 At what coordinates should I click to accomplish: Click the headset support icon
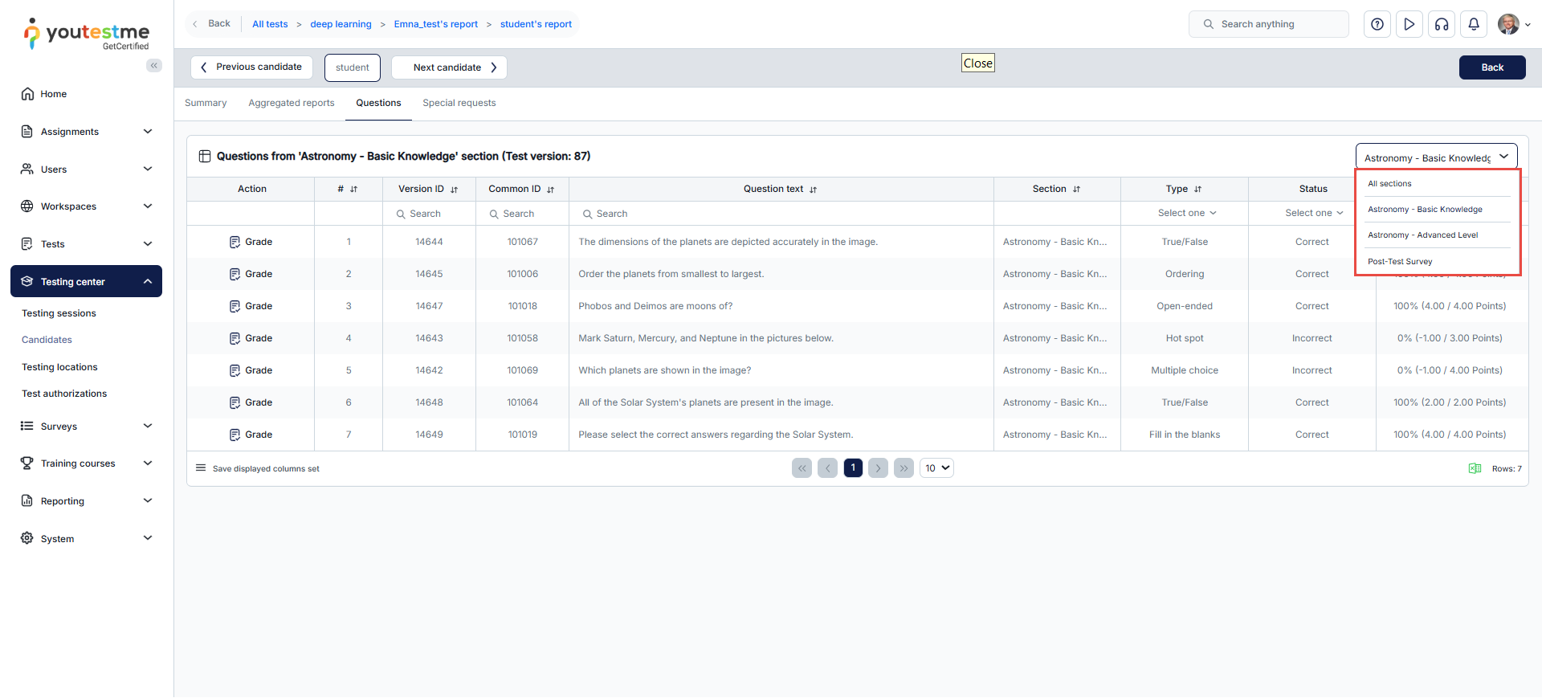tap(1442, 24)
